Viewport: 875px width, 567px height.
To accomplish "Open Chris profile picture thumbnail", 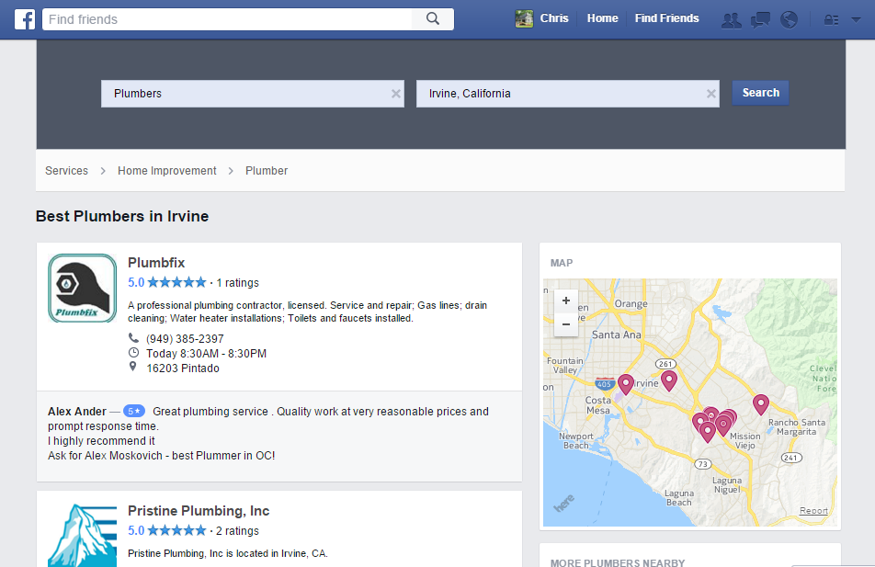I will pos(524,18).
